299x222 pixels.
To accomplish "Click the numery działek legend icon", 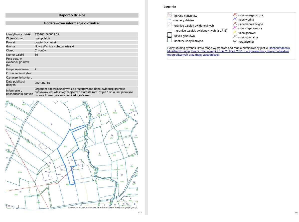I will (169, 20).
